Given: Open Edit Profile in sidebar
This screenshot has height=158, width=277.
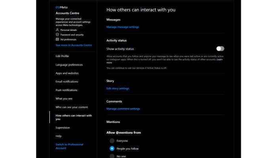Looking at the screenshot, I should pyautogui.click(x=62, y=56).
